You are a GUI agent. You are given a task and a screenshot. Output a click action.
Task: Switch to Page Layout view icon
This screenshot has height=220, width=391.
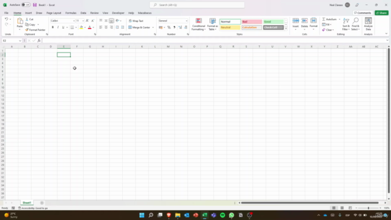pyautogui.click(x=342, y=208)
